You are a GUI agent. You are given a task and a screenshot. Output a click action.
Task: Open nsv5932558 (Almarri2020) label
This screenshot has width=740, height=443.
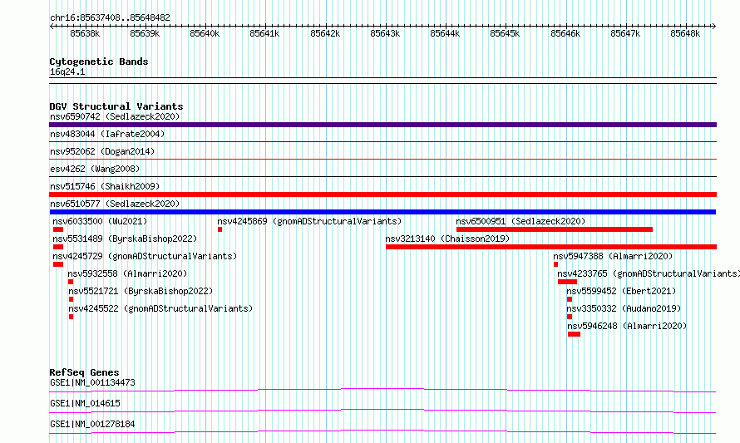coord(127,273)
